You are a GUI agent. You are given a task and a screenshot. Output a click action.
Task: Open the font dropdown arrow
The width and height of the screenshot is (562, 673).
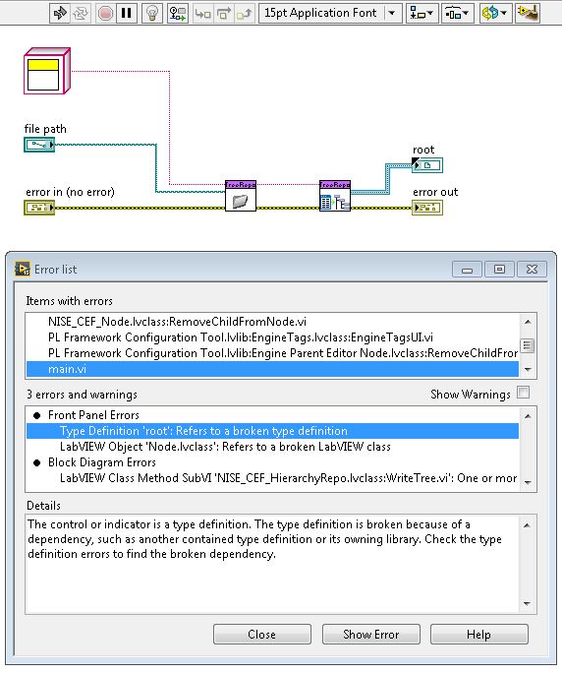pos(393,14)
